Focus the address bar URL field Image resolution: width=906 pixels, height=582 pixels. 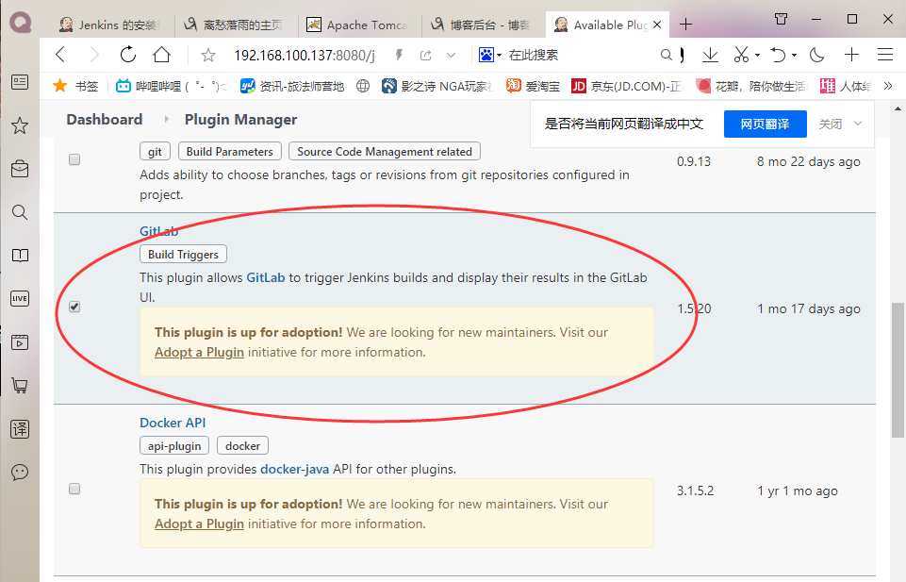pyautogui.click(x=305, y=56)
